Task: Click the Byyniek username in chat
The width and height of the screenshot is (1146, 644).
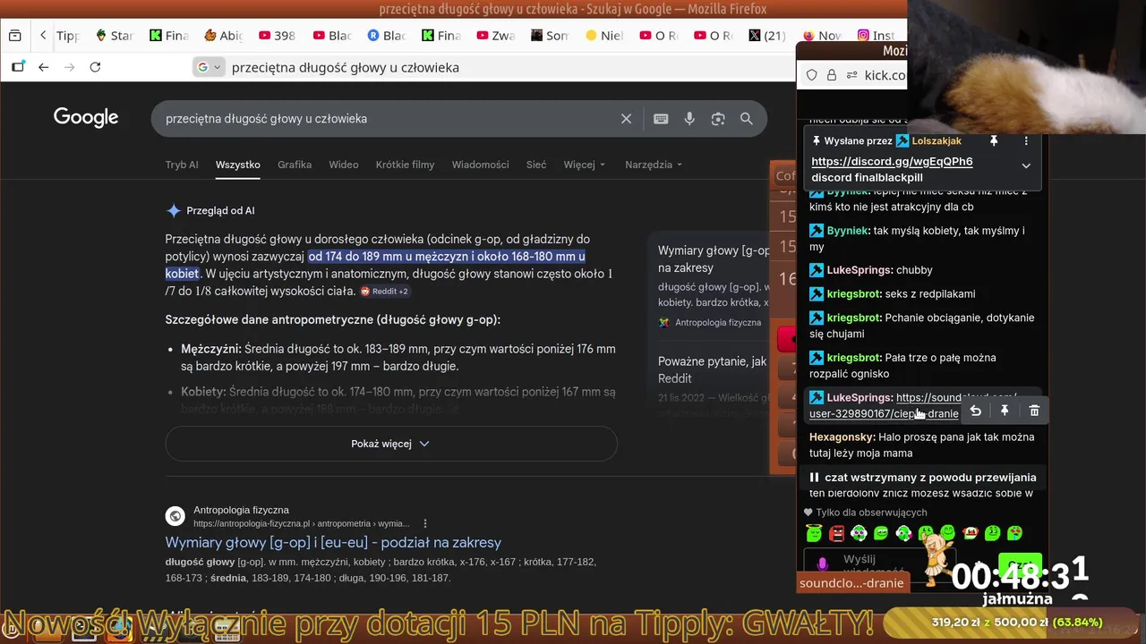Action: pos(847,231)
